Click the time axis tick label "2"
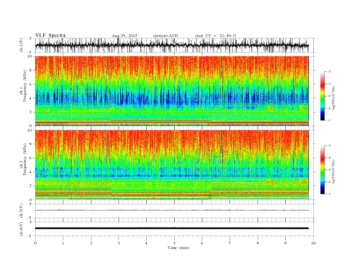The height and width of the screenshot is (273, 353). coord(91,243)
